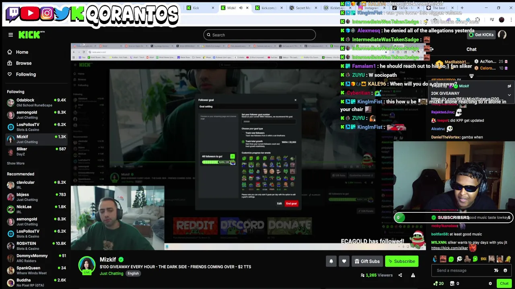Screen dimensions: 515x289
Task: Toggle the heart follow button
Action: pyautogui.click(x=344, y=261)
